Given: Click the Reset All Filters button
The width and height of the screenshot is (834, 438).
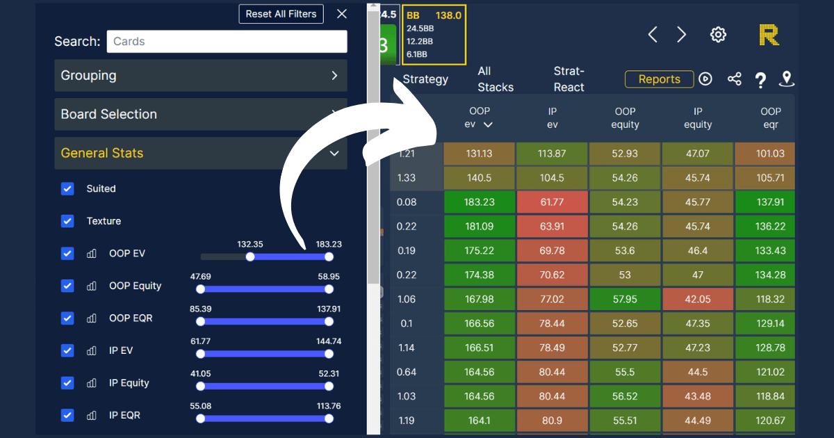Looking at the screenshot, I should click(x=281, y=14).
